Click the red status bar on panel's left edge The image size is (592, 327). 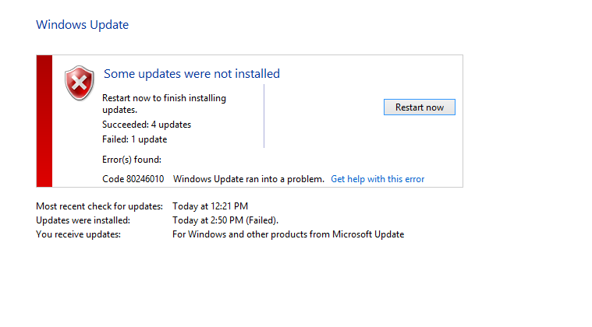coord(44,121)
